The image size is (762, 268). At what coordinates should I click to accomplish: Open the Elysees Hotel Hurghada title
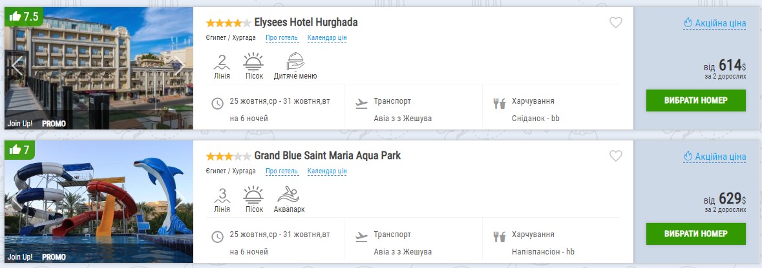click(306, 23)
